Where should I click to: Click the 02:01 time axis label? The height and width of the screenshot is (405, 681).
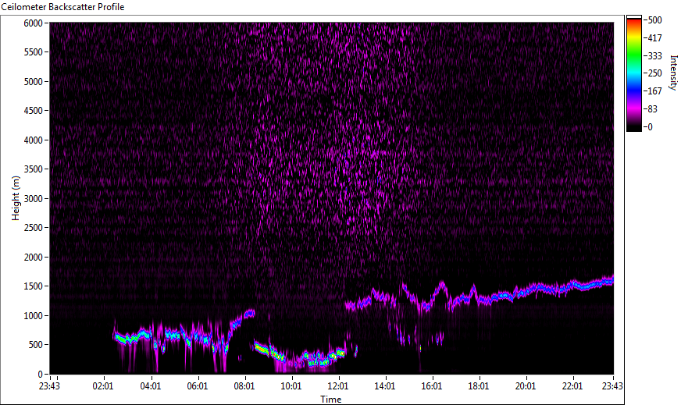tap(103, 386)
